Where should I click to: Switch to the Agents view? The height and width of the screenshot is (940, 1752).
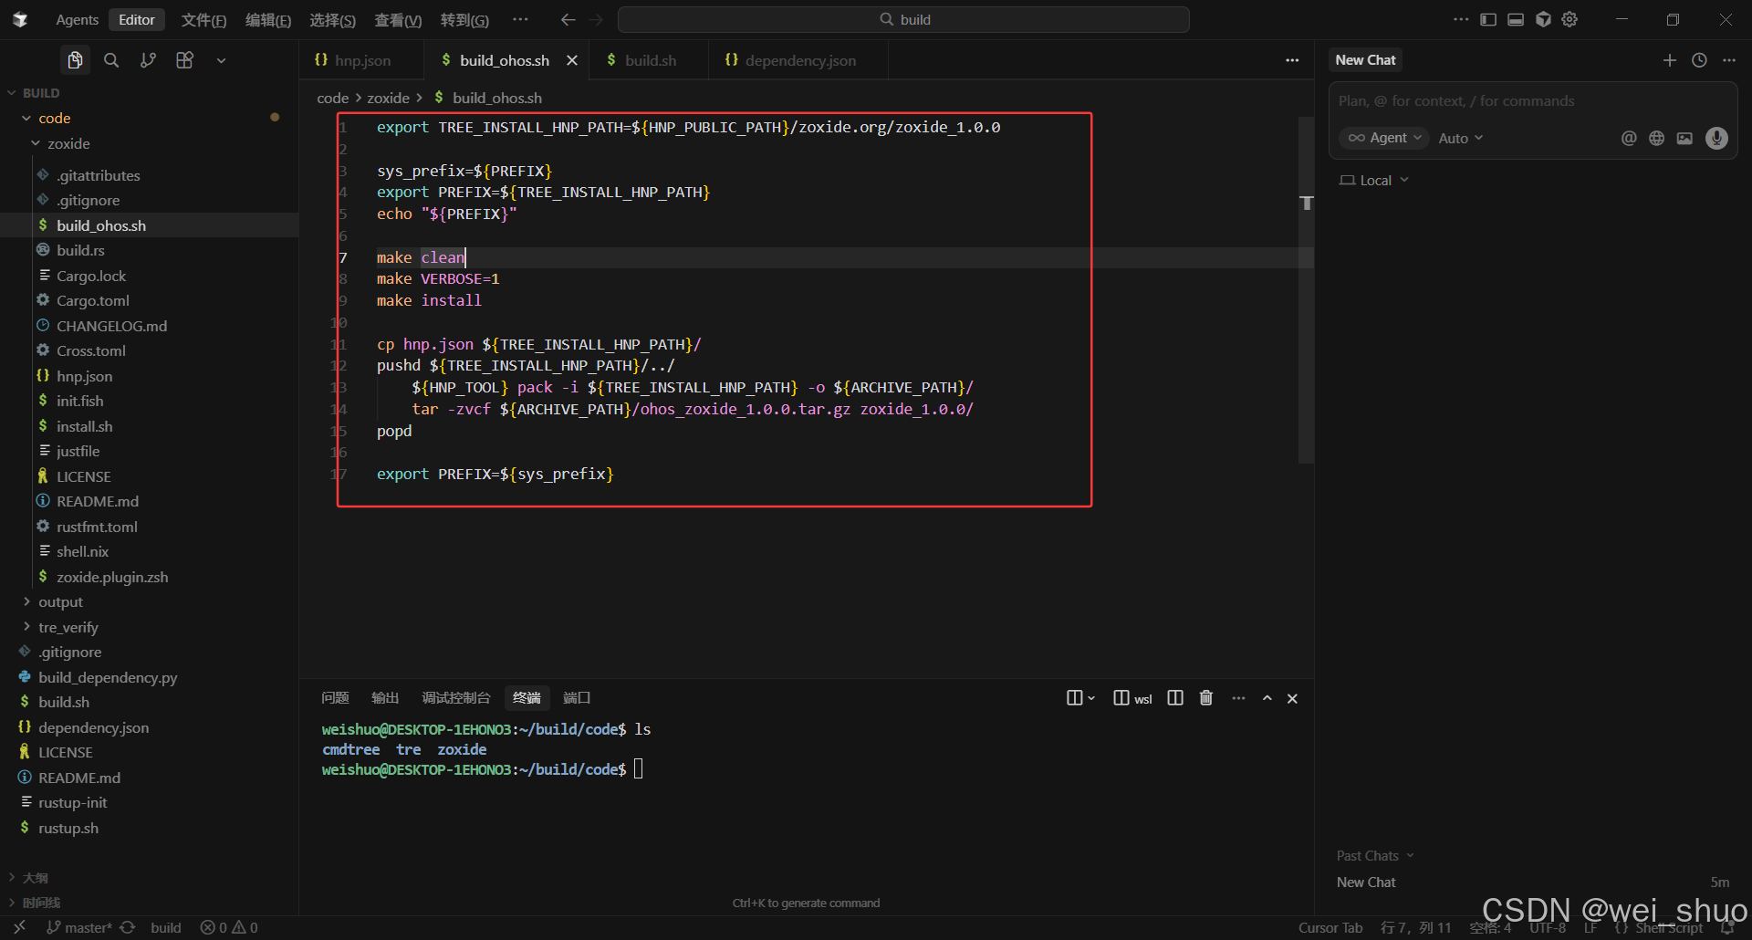point(77,19)
